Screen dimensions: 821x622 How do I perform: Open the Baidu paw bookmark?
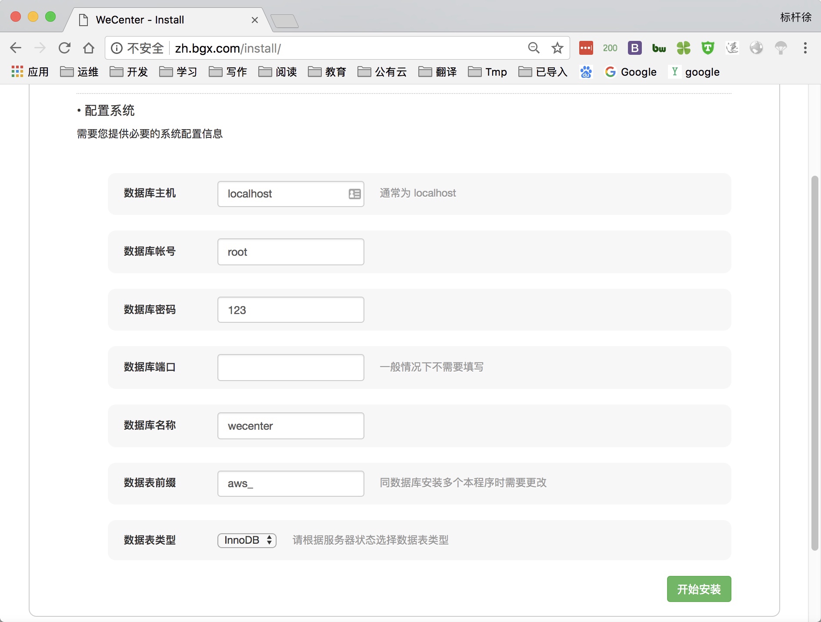[586, 72]
